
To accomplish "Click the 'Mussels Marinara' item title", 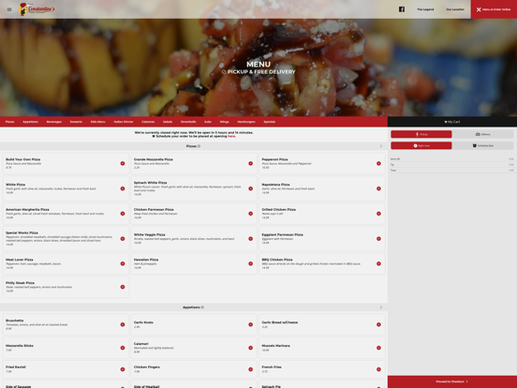I will (x=276, y=346).
